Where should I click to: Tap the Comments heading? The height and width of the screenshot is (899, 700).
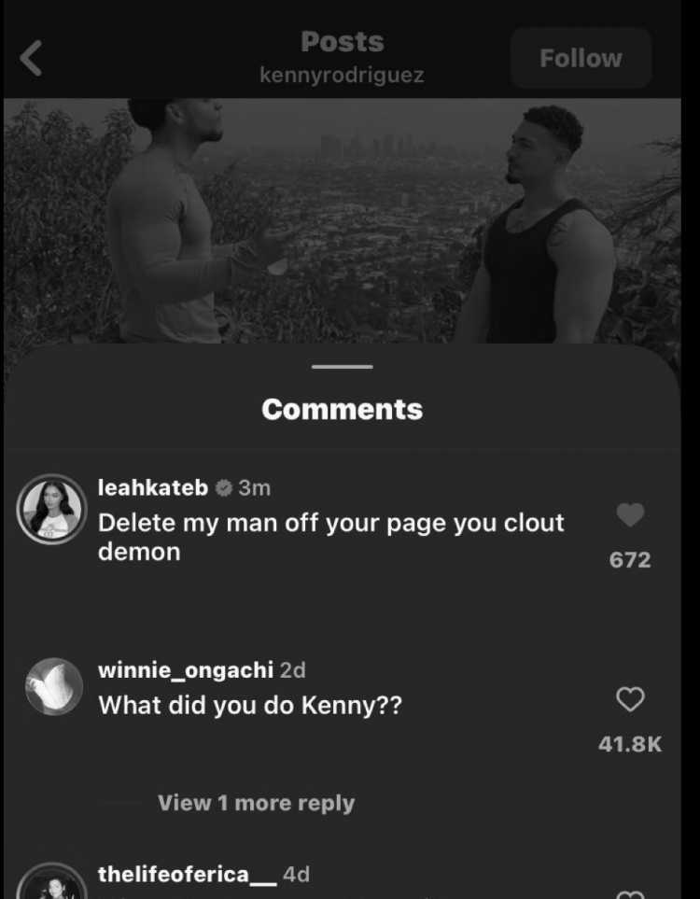[x=343, y=410]
